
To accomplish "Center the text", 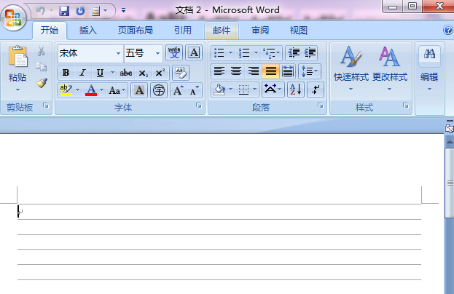I will [x=236, y=71].
